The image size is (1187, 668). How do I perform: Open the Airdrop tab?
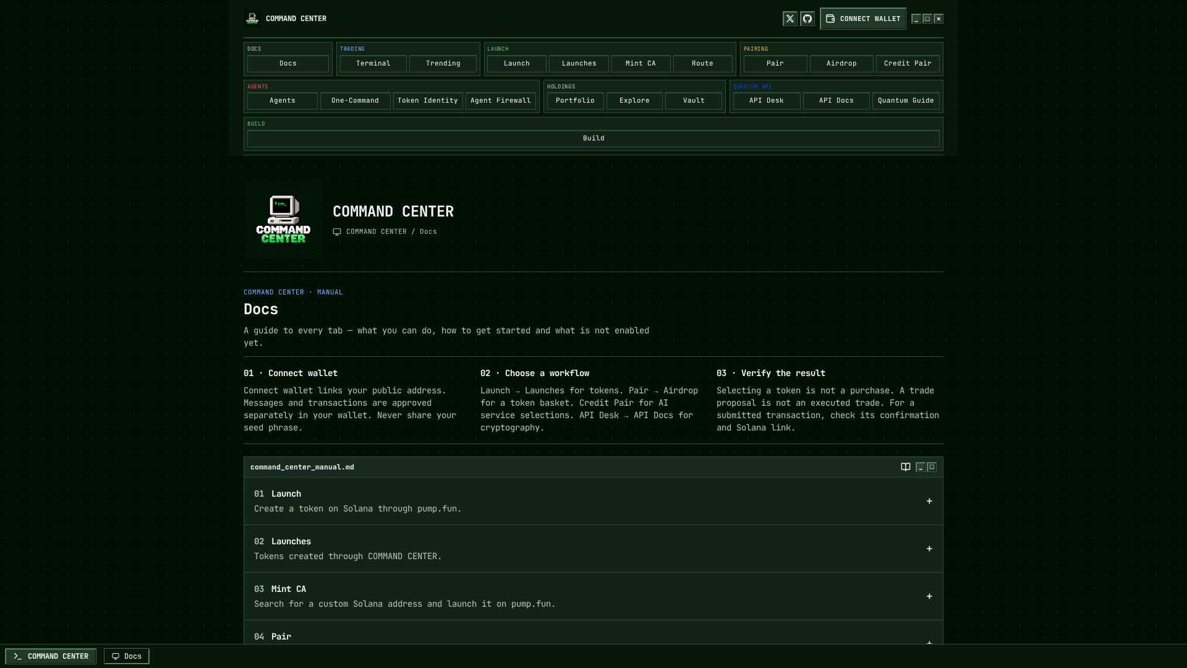[x=841, y=64]
